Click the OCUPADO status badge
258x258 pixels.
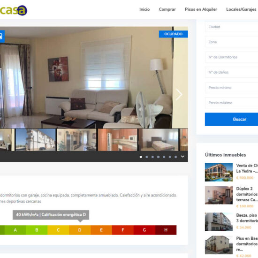pos(173,34)
